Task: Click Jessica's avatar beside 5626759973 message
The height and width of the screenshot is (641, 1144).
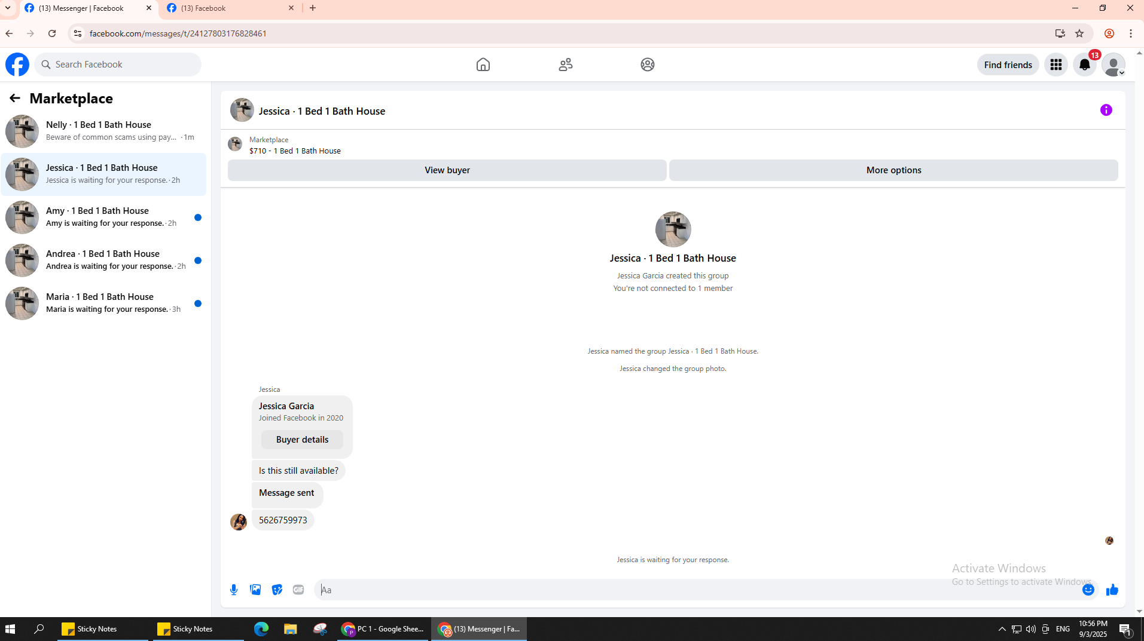Action: (239, 522)
